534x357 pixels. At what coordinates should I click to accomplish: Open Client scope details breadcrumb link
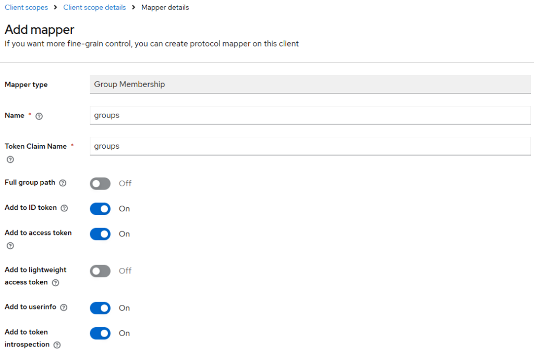click(x=94, y=8)
